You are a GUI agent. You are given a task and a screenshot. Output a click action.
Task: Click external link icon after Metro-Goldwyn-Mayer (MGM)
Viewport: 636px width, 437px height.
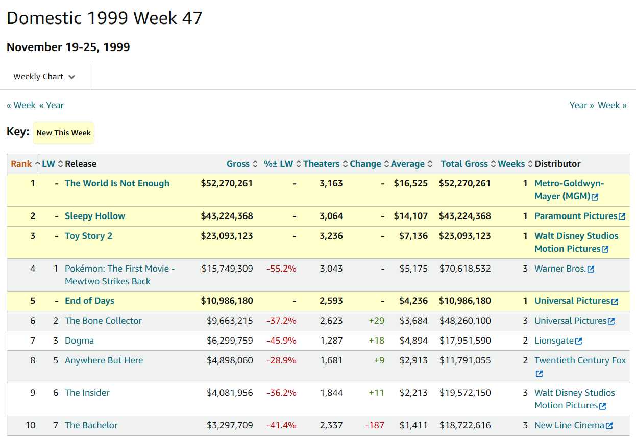pos(595,197)
